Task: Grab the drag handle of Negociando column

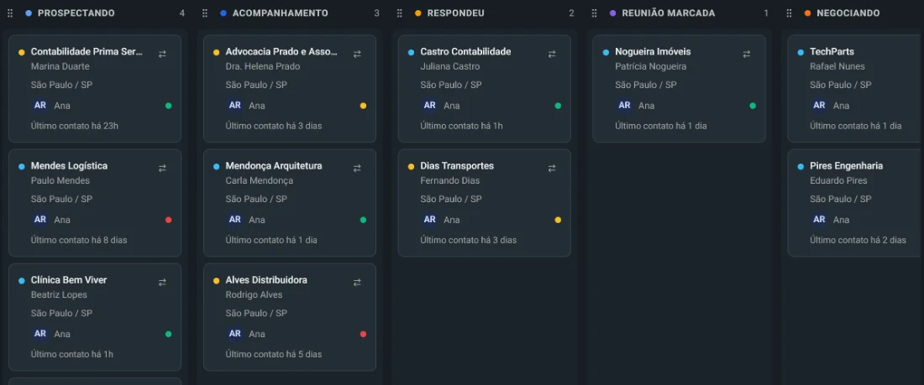Action: [789, 13]
